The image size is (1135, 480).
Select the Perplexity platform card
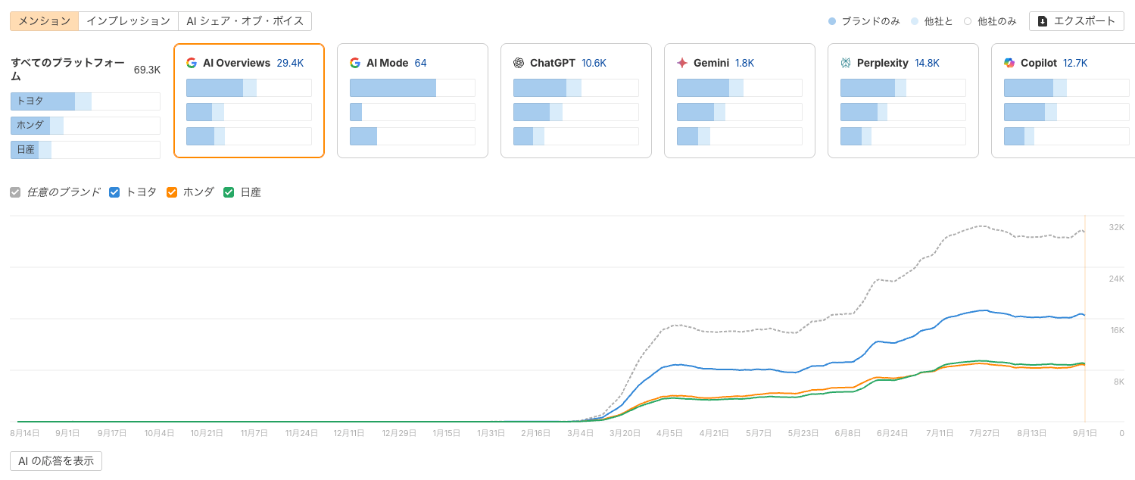point(903,101)
